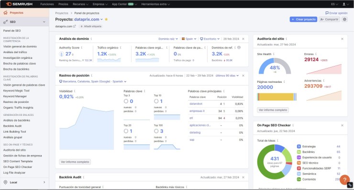Click the Errores value 29124

pyautogui.click(x=311, y=60)
